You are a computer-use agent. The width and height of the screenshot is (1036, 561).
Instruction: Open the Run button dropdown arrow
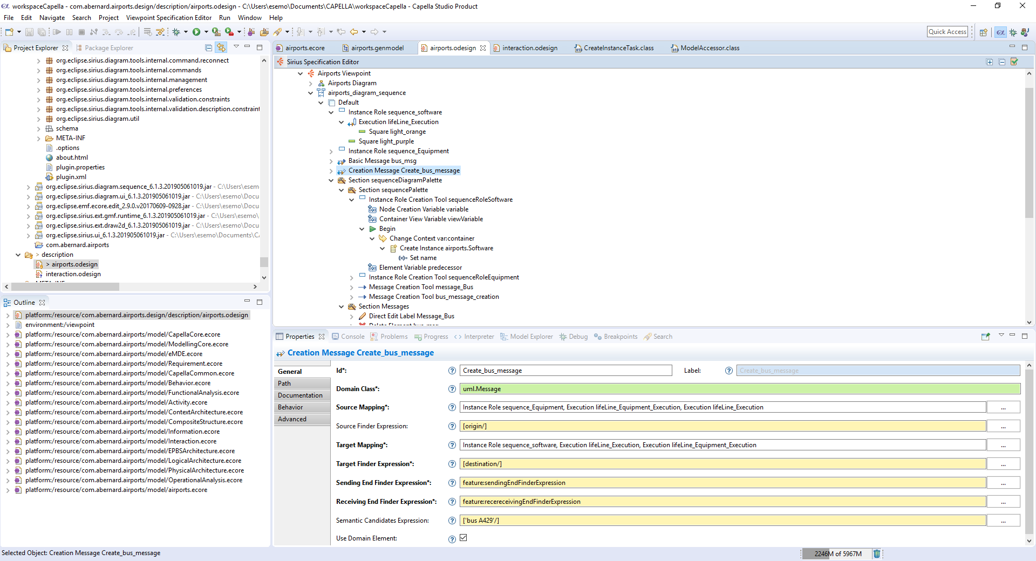[x=206, y=32]
